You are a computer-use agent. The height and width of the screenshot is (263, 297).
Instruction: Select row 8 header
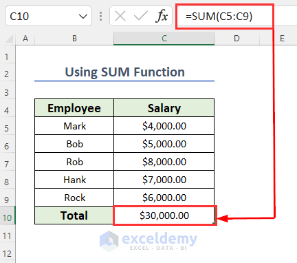8,180
